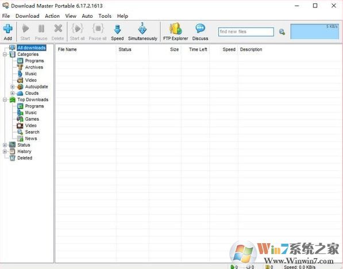
Task: Open Programs under Top Downloads
Action: tap(34, 106)
